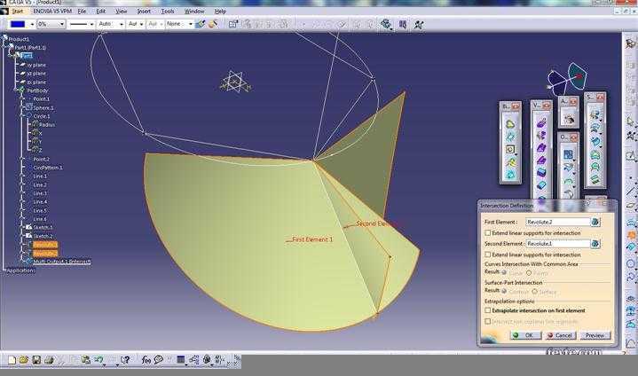Select PartBody in the tree
Screen dimensions: 638x376
(x=37, y=90)
